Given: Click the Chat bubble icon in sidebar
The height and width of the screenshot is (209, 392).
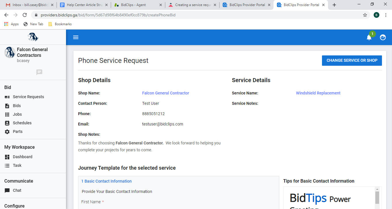Looking at the screenshot, I should [7, 191].
